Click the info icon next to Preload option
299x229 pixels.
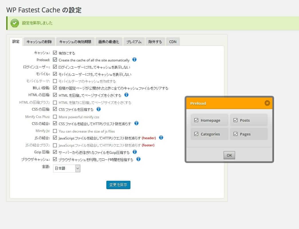(134, 59)
